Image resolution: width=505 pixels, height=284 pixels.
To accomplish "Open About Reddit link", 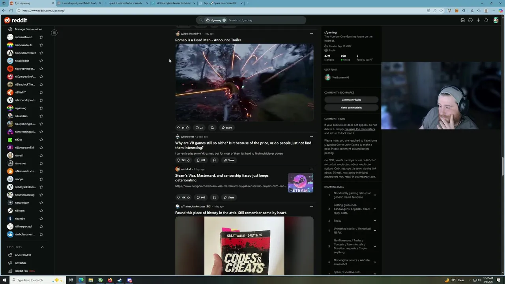I will (23, 255).
